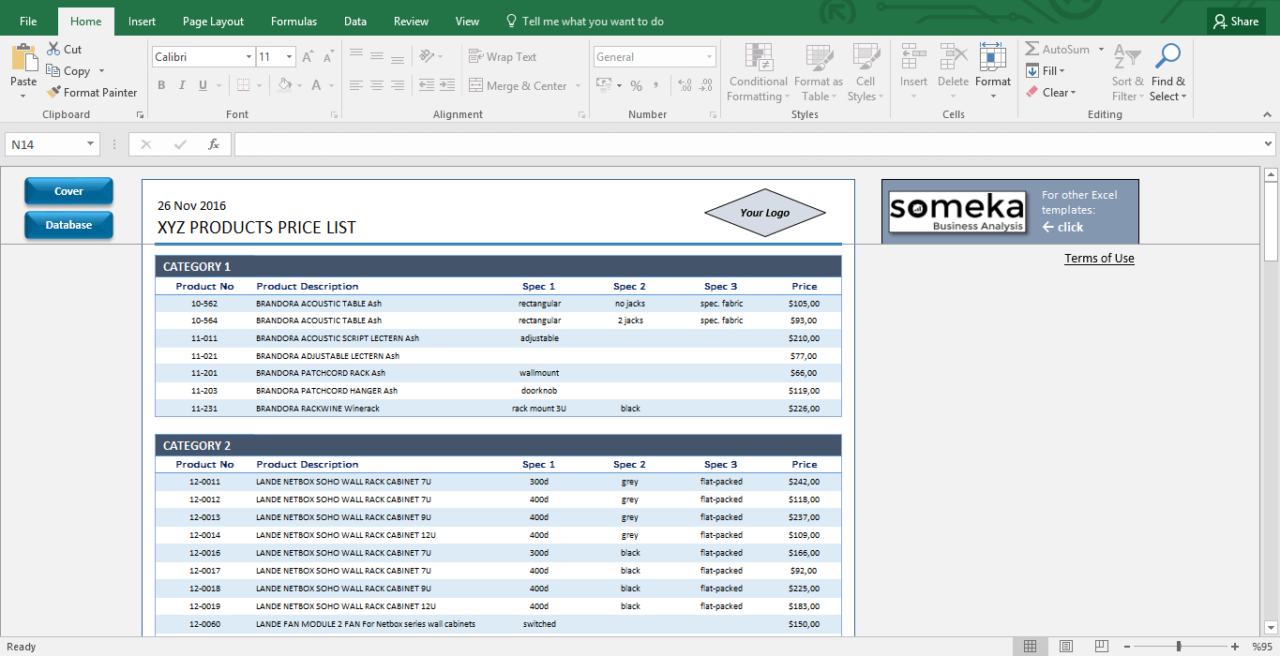Switch to the Formulas ribbon tab
This screenshot has width=1280, height=656.
click(x=294, y=21)
